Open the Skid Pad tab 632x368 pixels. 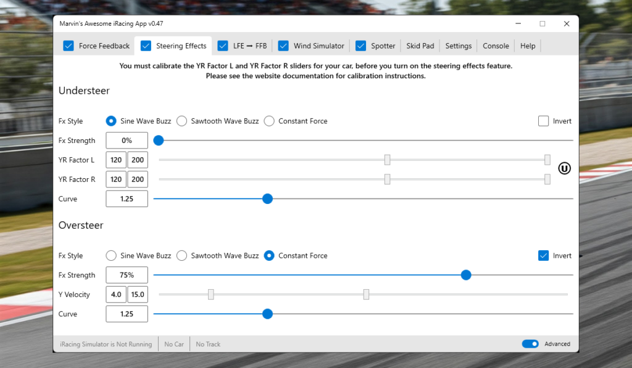[420, 46]
